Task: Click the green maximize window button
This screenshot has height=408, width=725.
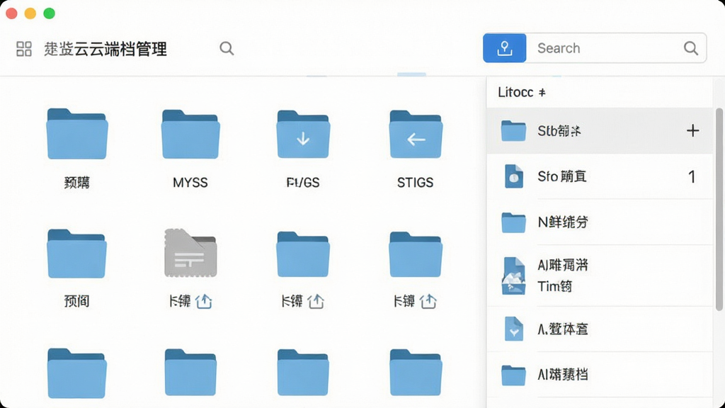Action: click(49, 13)
